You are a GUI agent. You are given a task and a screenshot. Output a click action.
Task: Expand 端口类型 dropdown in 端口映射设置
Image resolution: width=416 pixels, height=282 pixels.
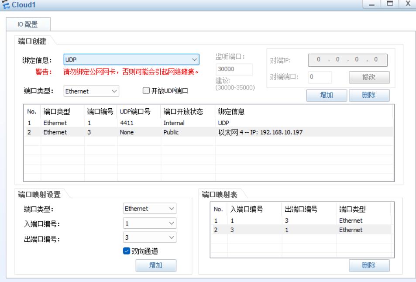point(150,209)
